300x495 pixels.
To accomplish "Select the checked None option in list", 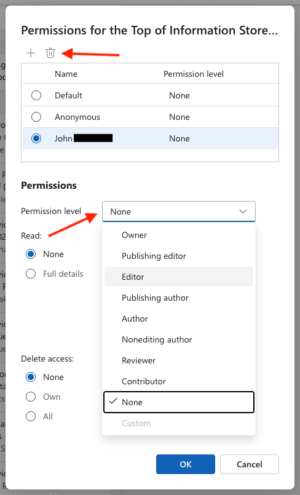I will (178, 402).
